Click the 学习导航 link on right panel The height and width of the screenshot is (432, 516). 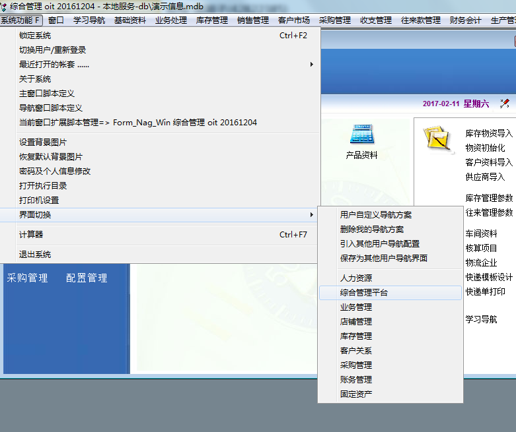[x=481, y=320]
